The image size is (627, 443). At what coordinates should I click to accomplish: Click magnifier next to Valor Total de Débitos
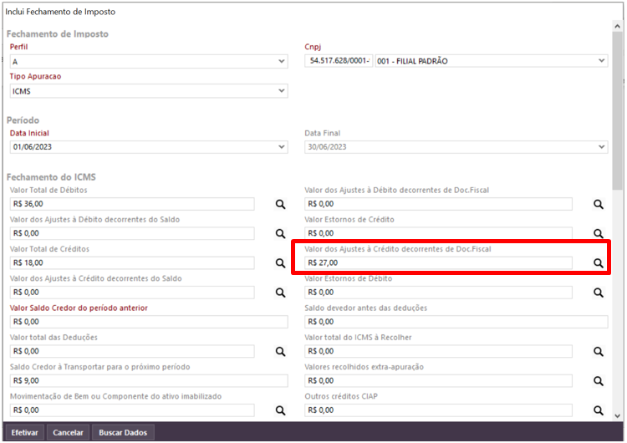pyautogui.click(x=280, y=204)
